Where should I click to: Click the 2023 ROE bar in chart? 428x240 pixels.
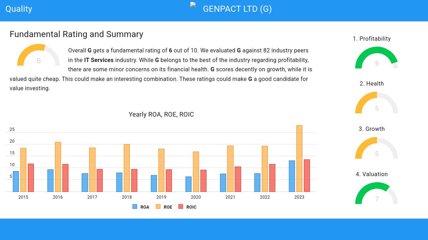pos(299,159)
